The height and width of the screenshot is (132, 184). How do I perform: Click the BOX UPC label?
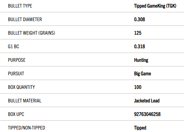pyautogui.click(x=16, y=114)
